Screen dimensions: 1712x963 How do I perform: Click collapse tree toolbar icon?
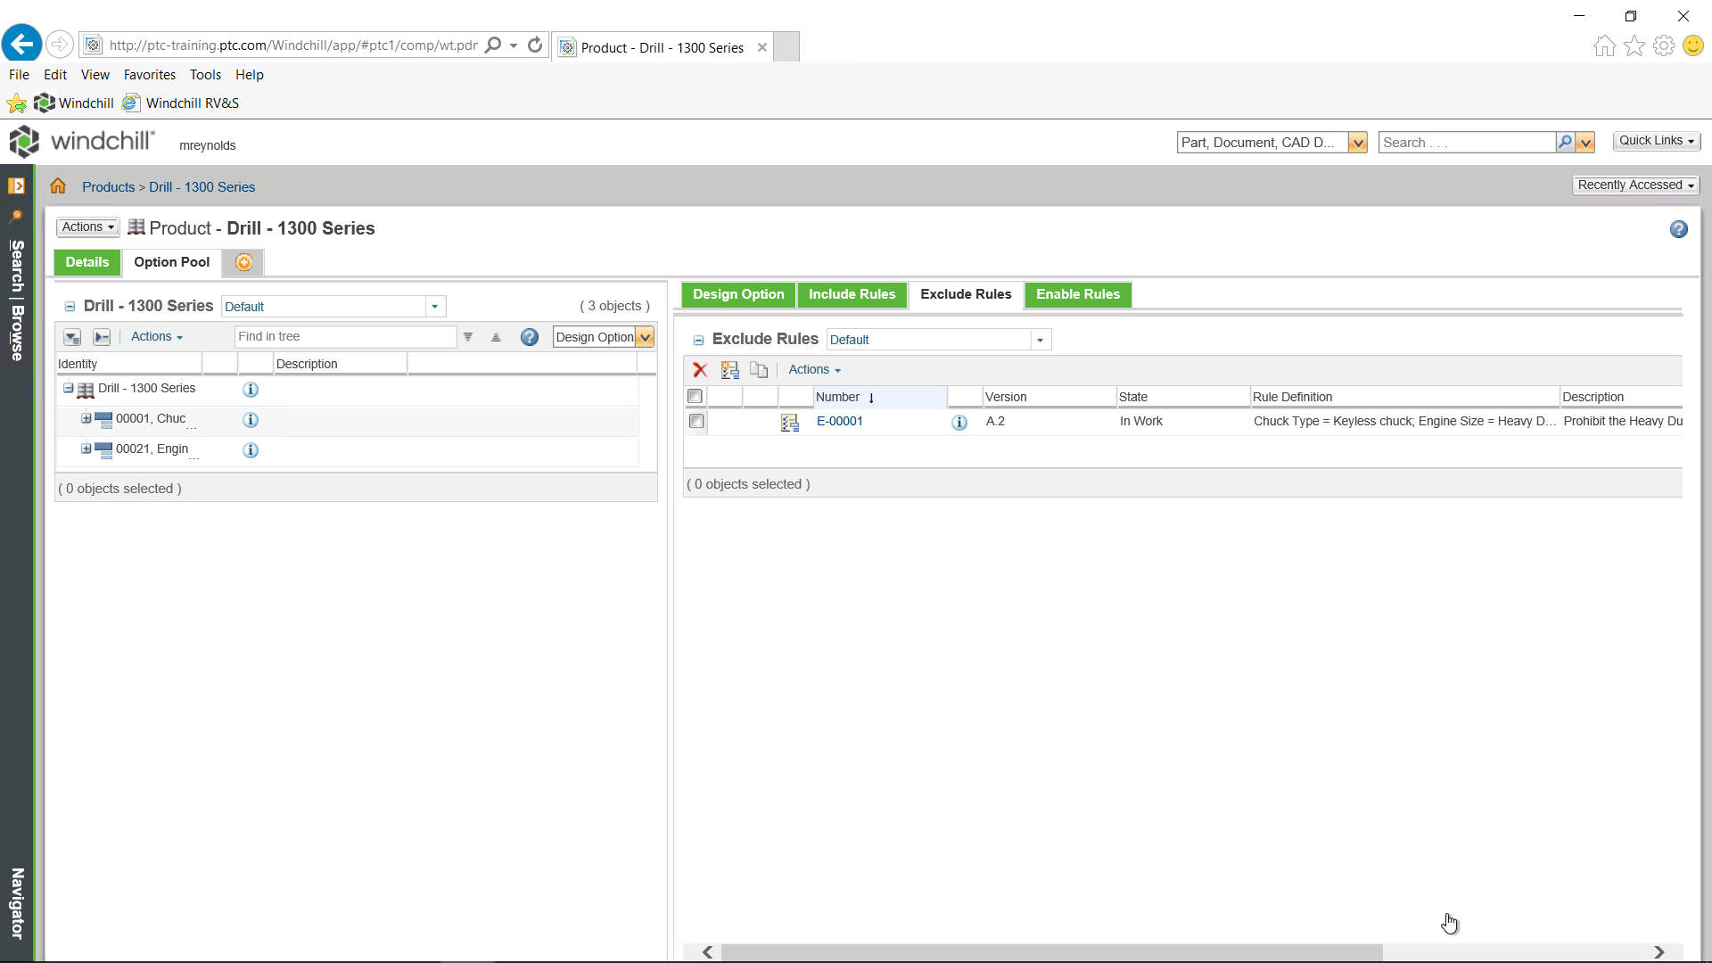tap(102, 337)
